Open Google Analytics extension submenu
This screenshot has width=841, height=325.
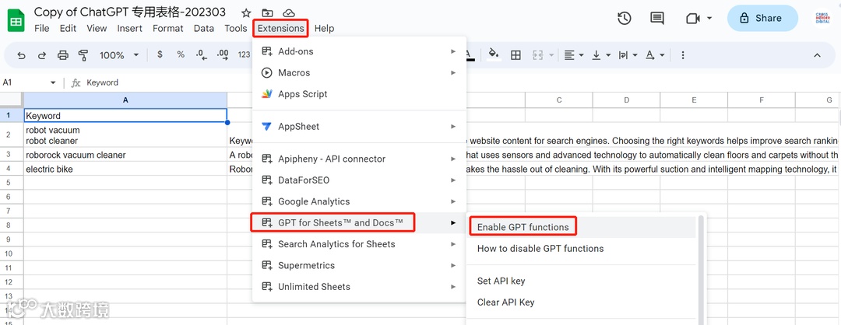coord(359,201)
